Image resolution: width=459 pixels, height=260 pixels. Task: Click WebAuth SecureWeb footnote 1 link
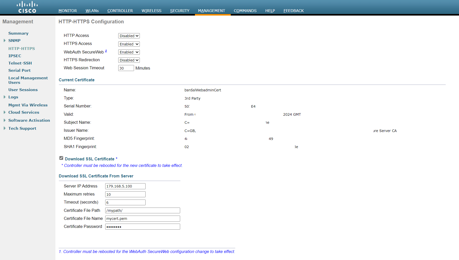pyautogui.click(x=106, y=51)
